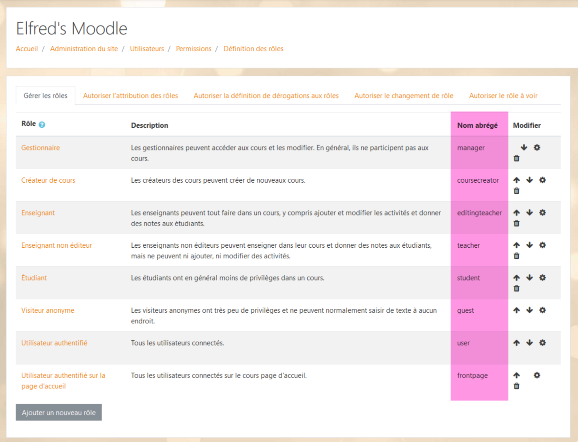Navigate to Utilisateurs breadcrumb
578x442 pixels.
(147, 49)
